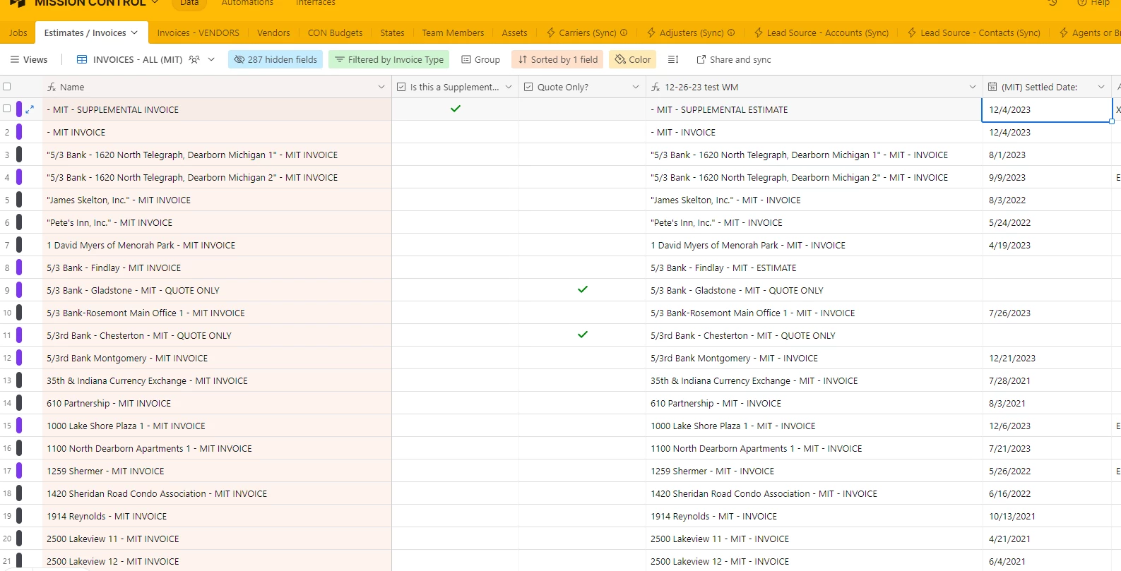Click "1 David Myers of Menorah Park - MIT INVOICE"
The image size is (1121, 571).
(141, 246)
